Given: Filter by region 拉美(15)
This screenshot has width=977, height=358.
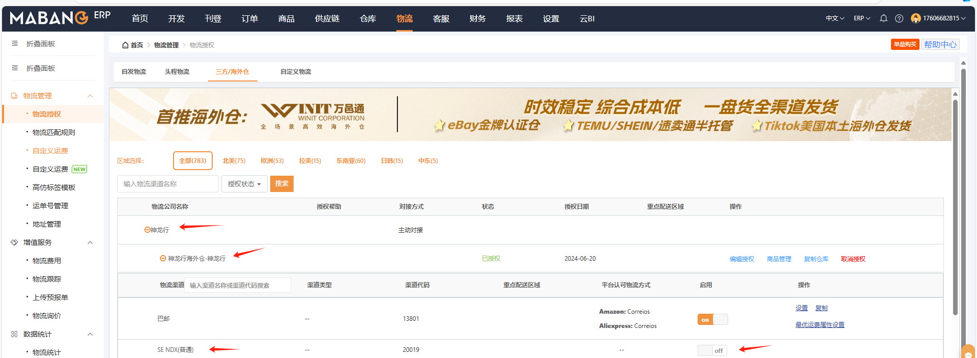Looking at the screenshot, I should [310, 160].
